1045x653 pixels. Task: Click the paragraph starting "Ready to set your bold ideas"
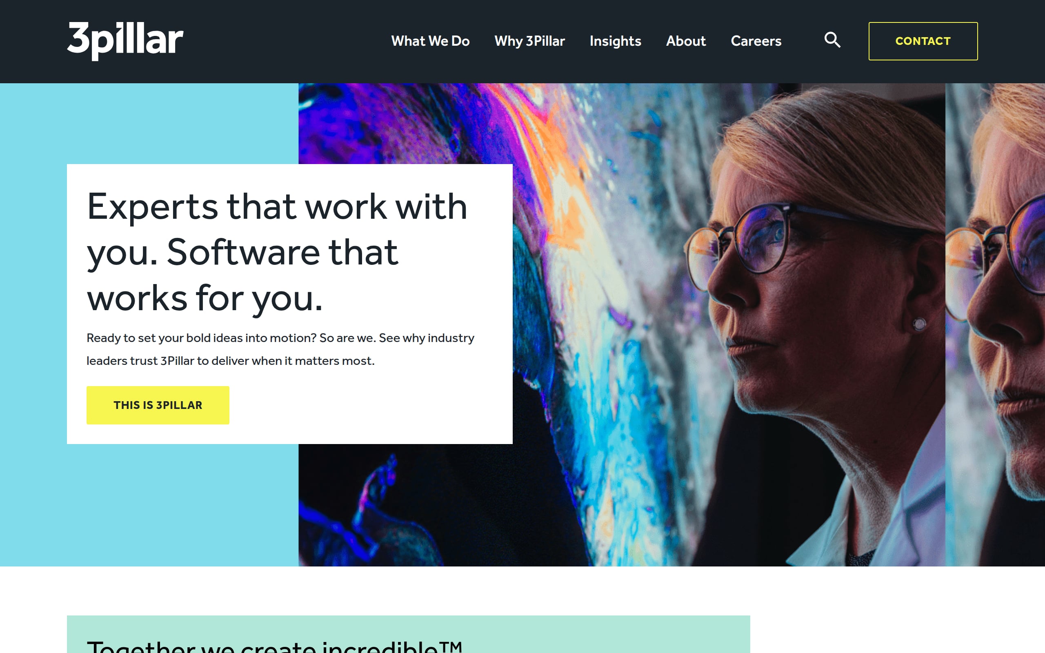point(280,349)
